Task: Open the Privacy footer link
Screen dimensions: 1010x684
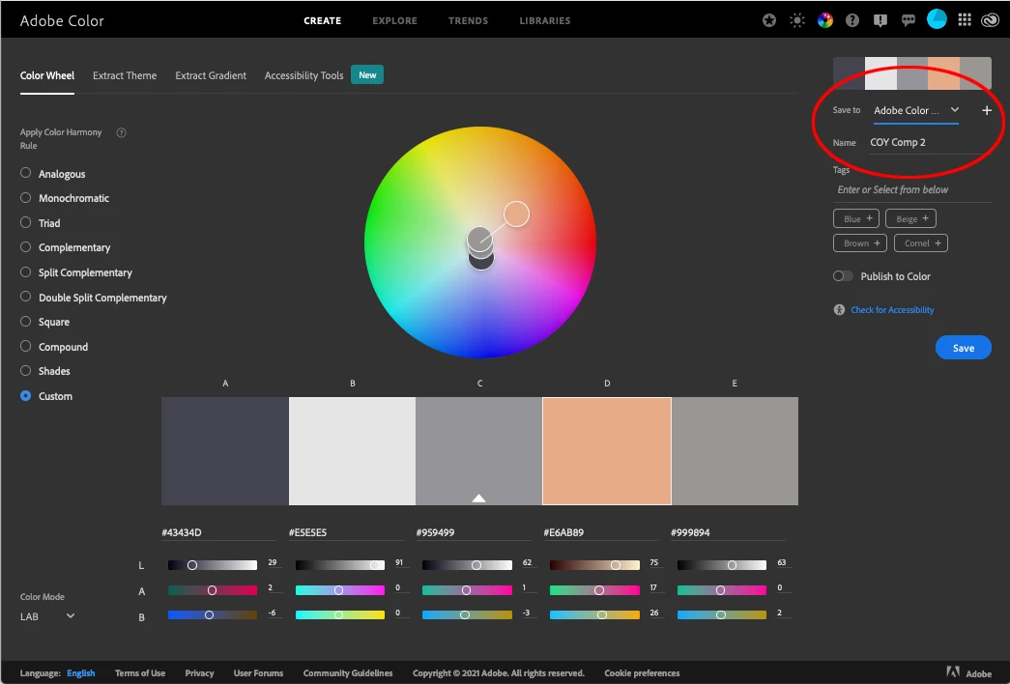Action: pyautogui.click(x=199, y=673)
